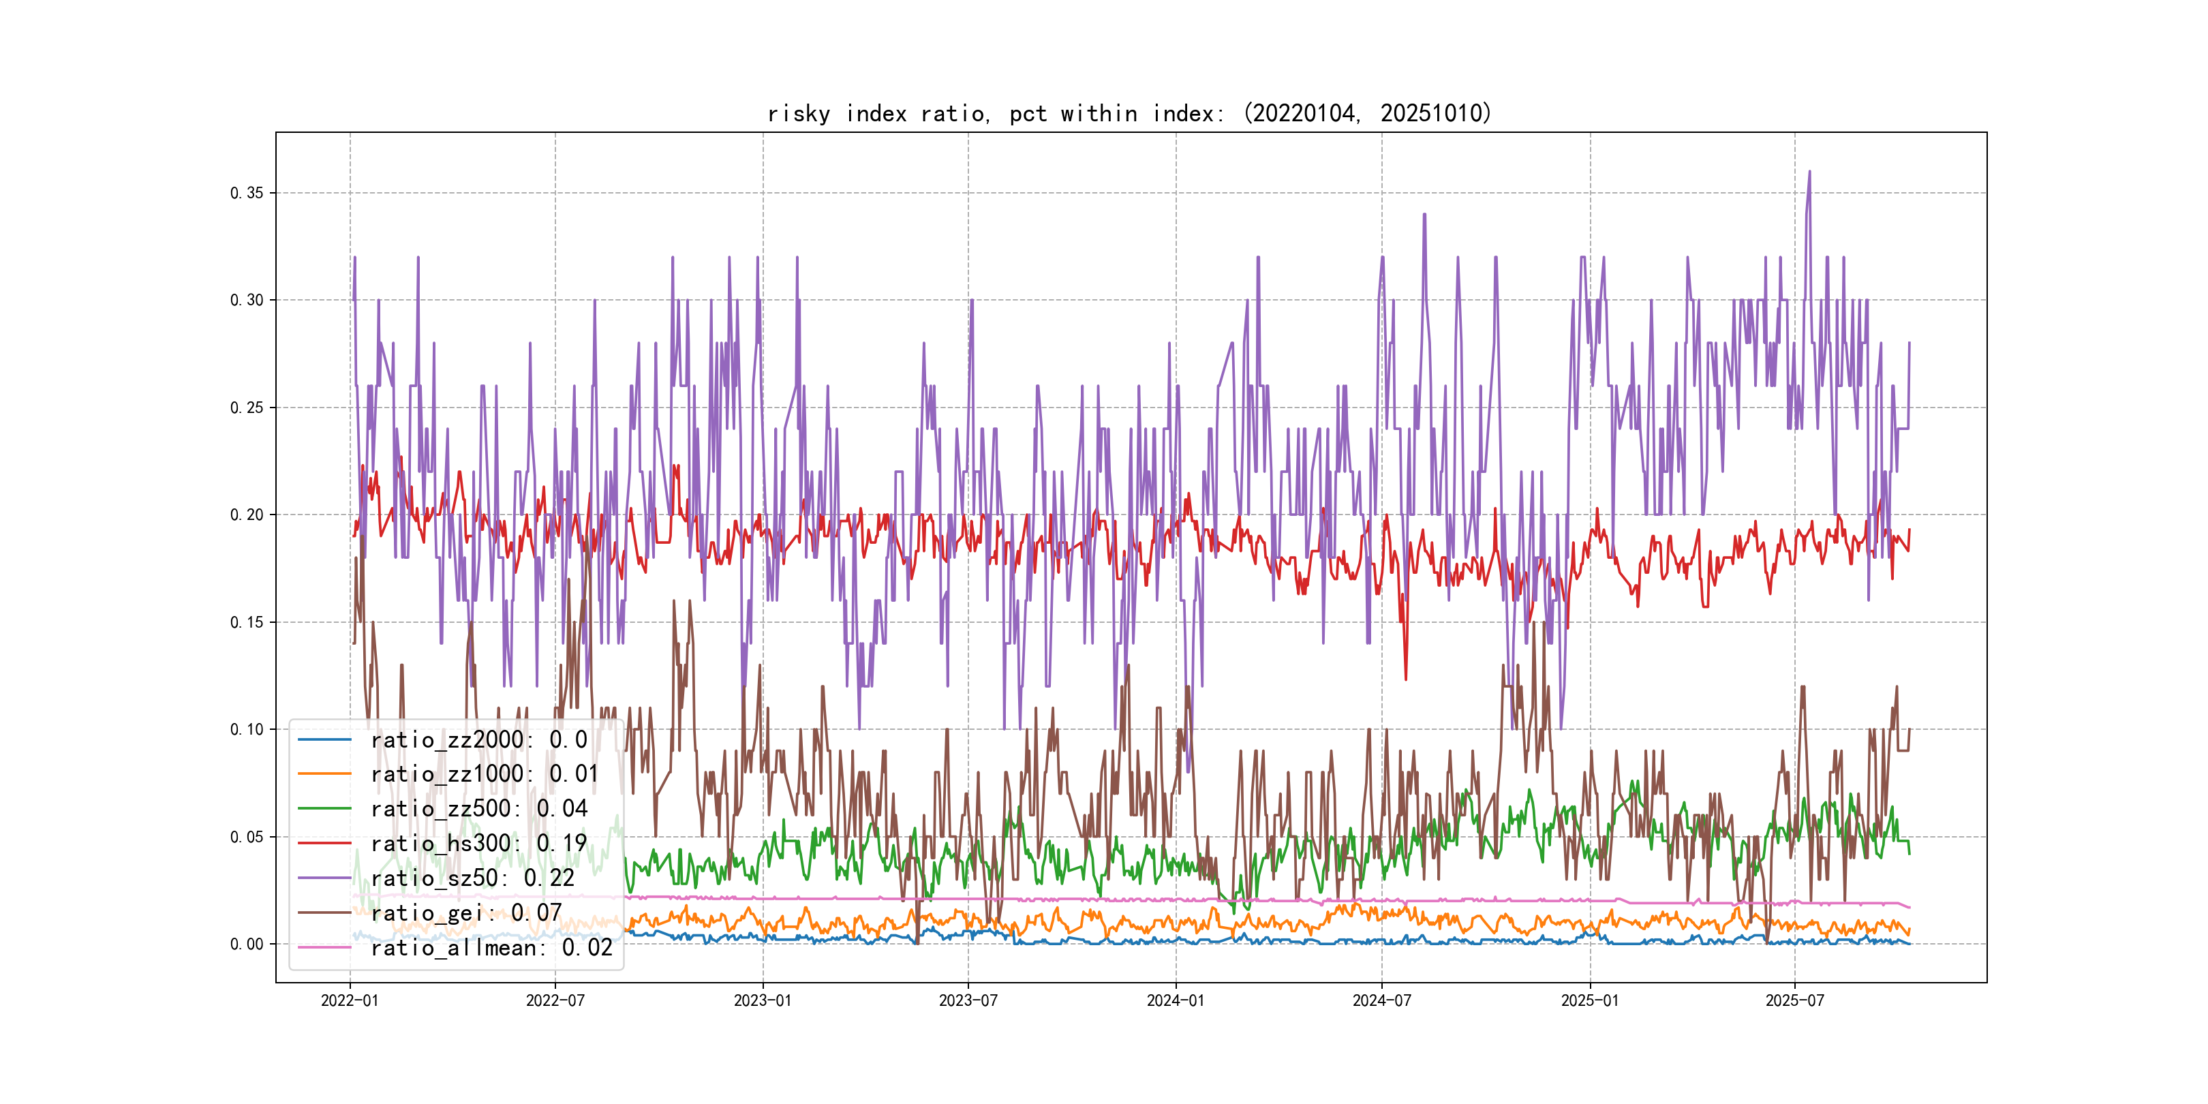Click the orange line swatch in legend
This screenshot has width=2208, height=1104.
[324, 774]
